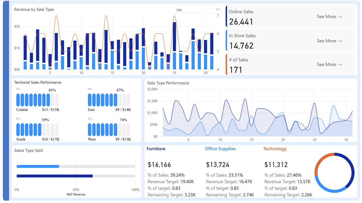The image size is (362, 203).
Task: Click Furniture % of Sales 39.24%
Action: point(166,175)
